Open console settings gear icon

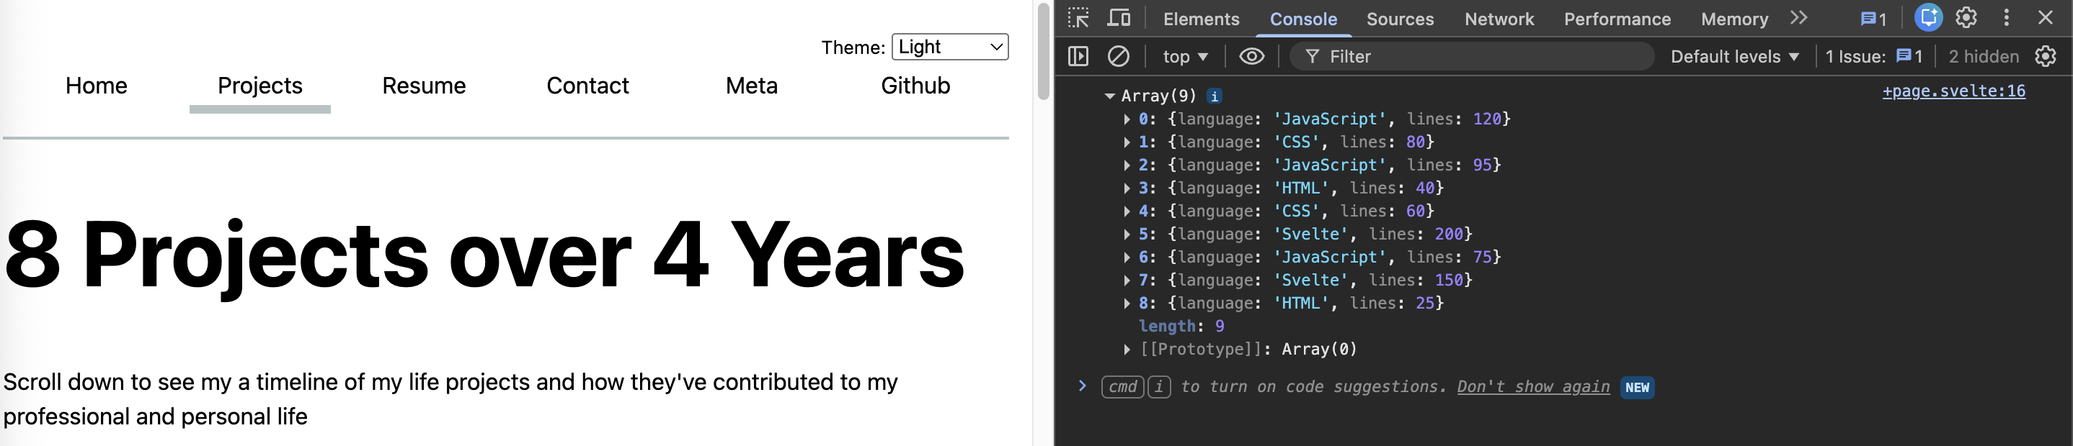pyautogui.click(x=2045, y=56)
